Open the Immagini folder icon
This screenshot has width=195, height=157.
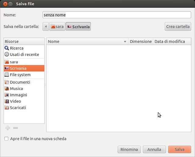tap(7, 95)
